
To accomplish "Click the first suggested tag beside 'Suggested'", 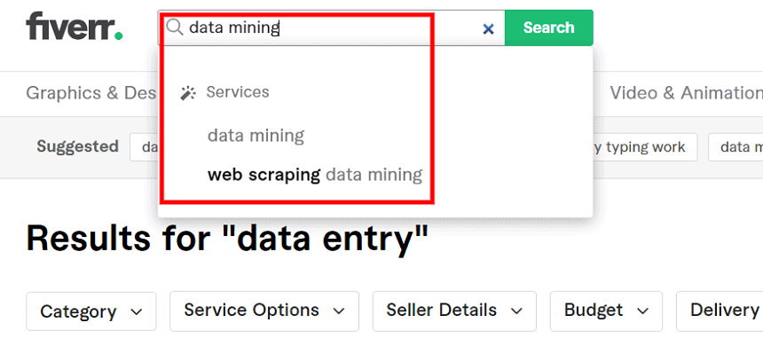I will pyautogui.click(x=144, y=147).
